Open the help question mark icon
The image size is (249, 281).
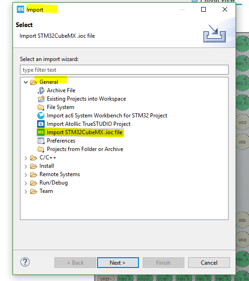[x=25, y=262]
